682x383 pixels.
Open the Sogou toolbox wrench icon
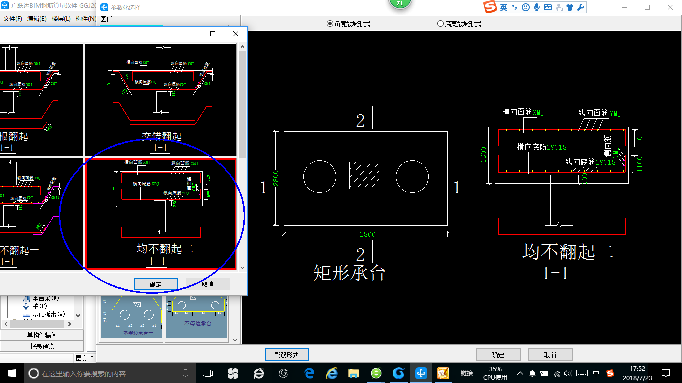point(580,7)
